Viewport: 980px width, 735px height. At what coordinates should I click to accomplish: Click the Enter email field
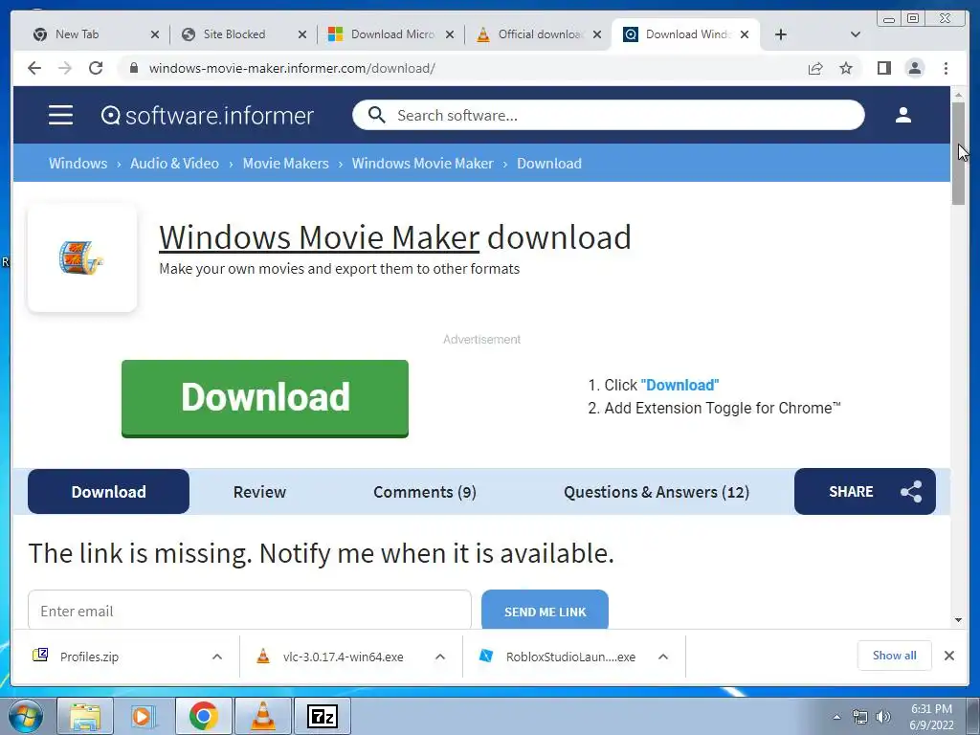tap(250, 611)
